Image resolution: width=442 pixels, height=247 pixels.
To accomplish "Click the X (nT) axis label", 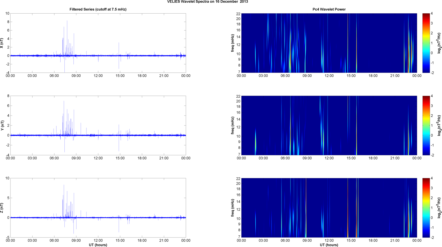I will point(2,43).
